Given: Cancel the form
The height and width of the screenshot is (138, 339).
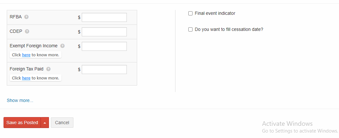Looking at the screenshot, I should 62,123.
